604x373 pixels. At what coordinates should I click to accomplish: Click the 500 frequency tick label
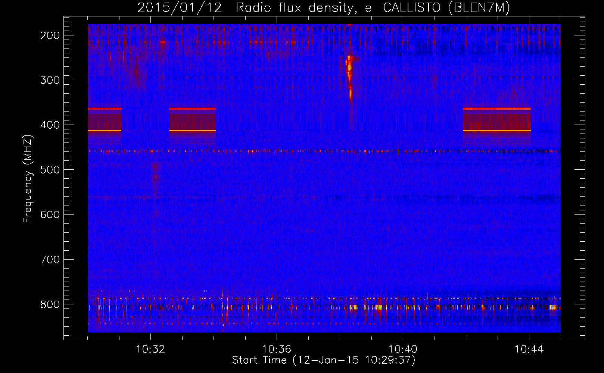pyautogui.click(x=50, y=170)
